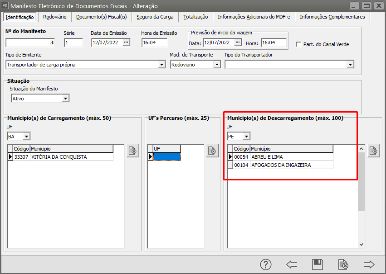Open the Seguro da Carga tab
Viewport: 386px width, 274px height.
[155, 17]
